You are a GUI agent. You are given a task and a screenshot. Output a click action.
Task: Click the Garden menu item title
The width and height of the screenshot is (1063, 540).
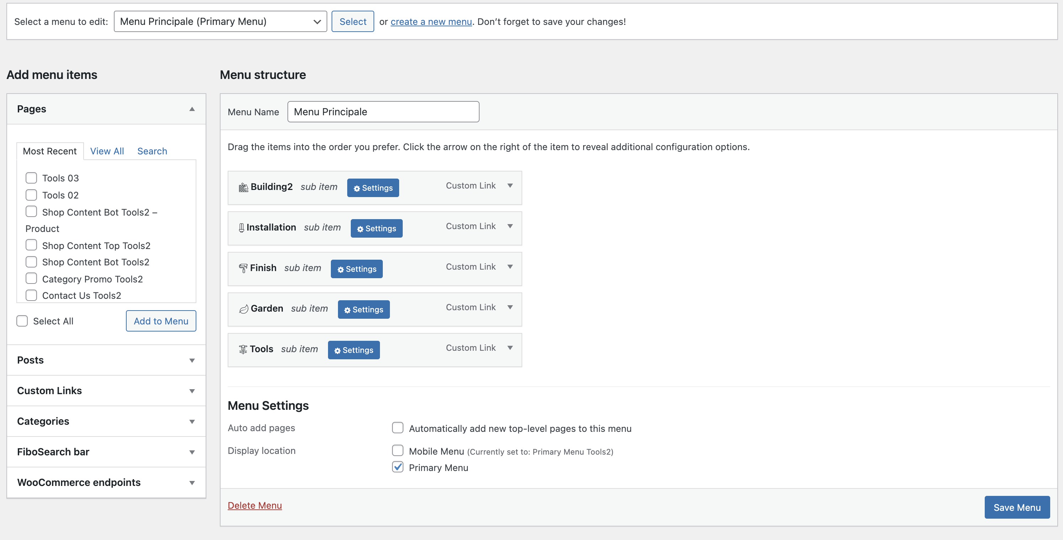point(267,308)
